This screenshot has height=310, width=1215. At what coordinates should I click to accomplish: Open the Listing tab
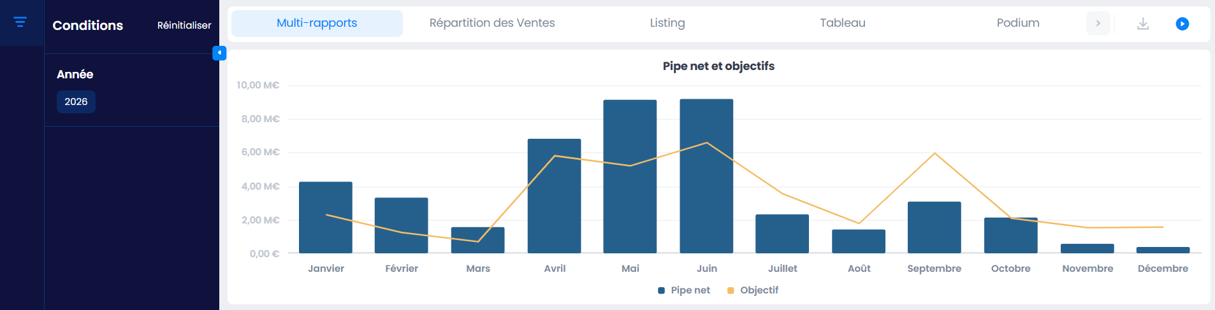(x=667, y=24)
